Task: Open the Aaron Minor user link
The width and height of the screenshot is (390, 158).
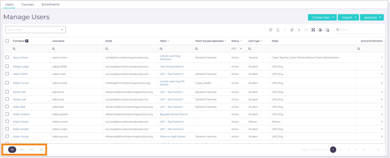Action: pos(20,58)
